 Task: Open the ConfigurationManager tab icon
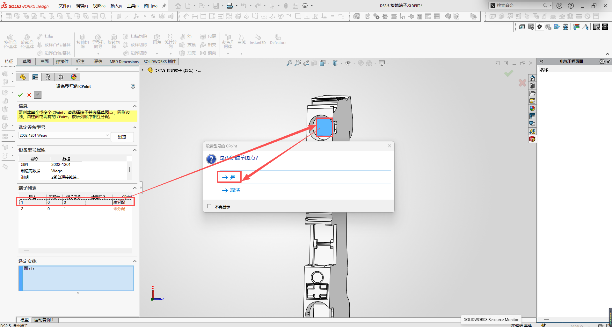click(x=48, y=77)
